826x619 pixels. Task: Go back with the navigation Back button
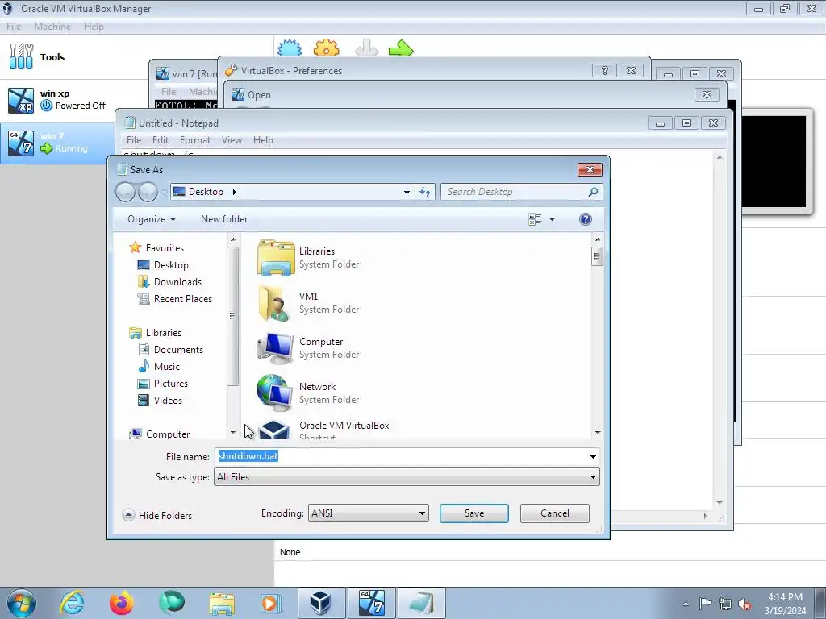coord(125,192)
